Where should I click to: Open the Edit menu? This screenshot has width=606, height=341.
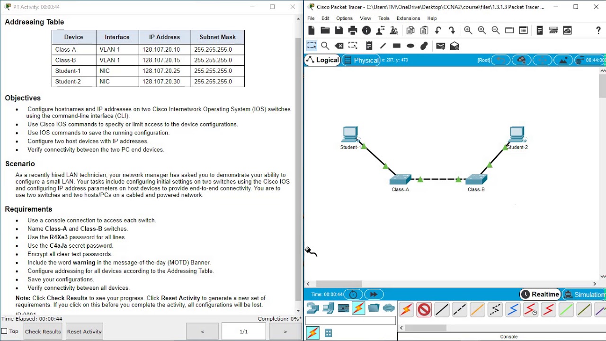coord(325,18)
